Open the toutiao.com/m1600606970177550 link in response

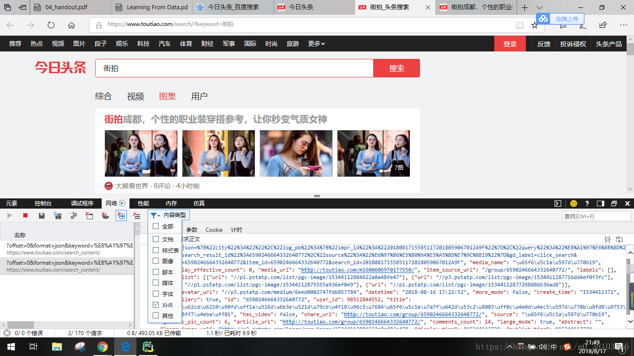(x=358, y=270)
